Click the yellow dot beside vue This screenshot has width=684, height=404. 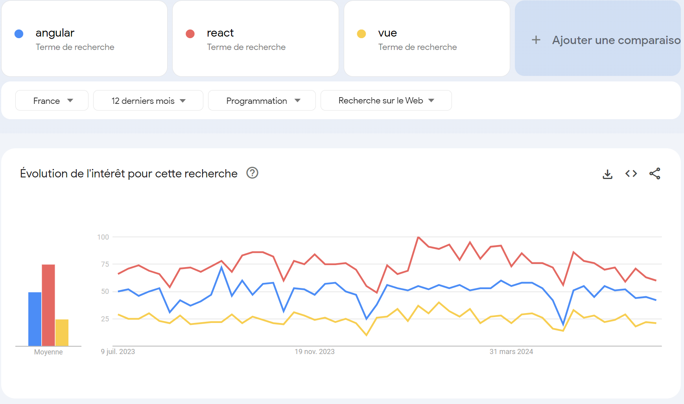[361, 33]
